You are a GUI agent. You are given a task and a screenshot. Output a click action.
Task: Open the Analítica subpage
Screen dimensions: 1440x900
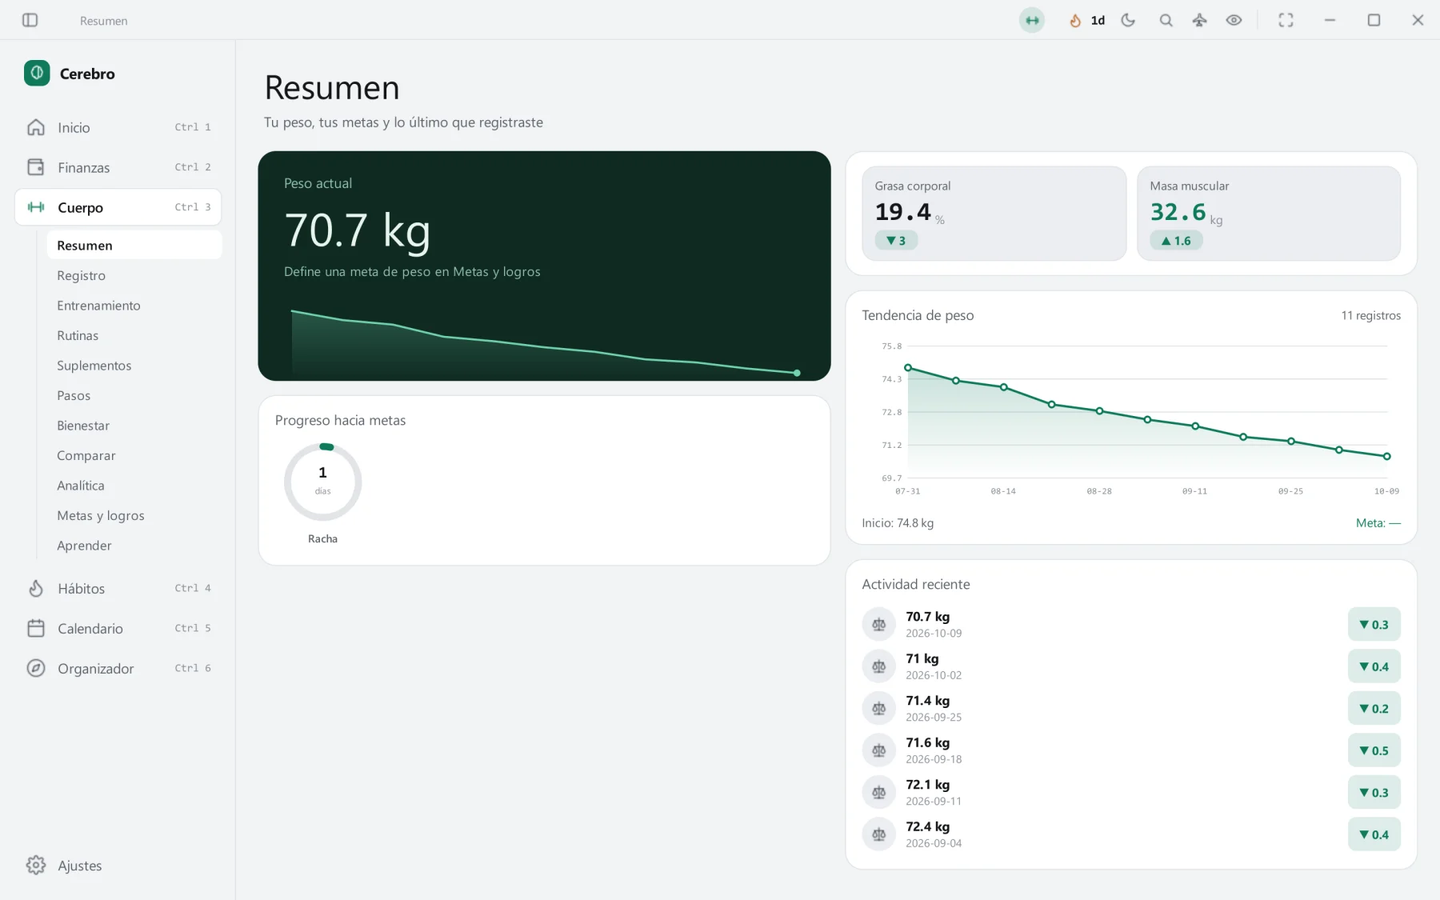point(134,485)
